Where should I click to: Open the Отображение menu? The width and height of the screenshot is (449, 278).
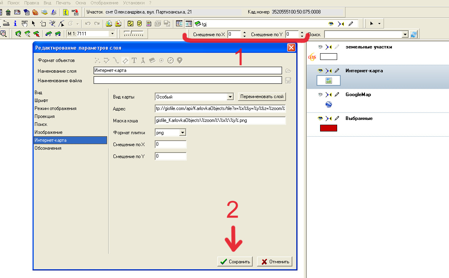[104, 3]
